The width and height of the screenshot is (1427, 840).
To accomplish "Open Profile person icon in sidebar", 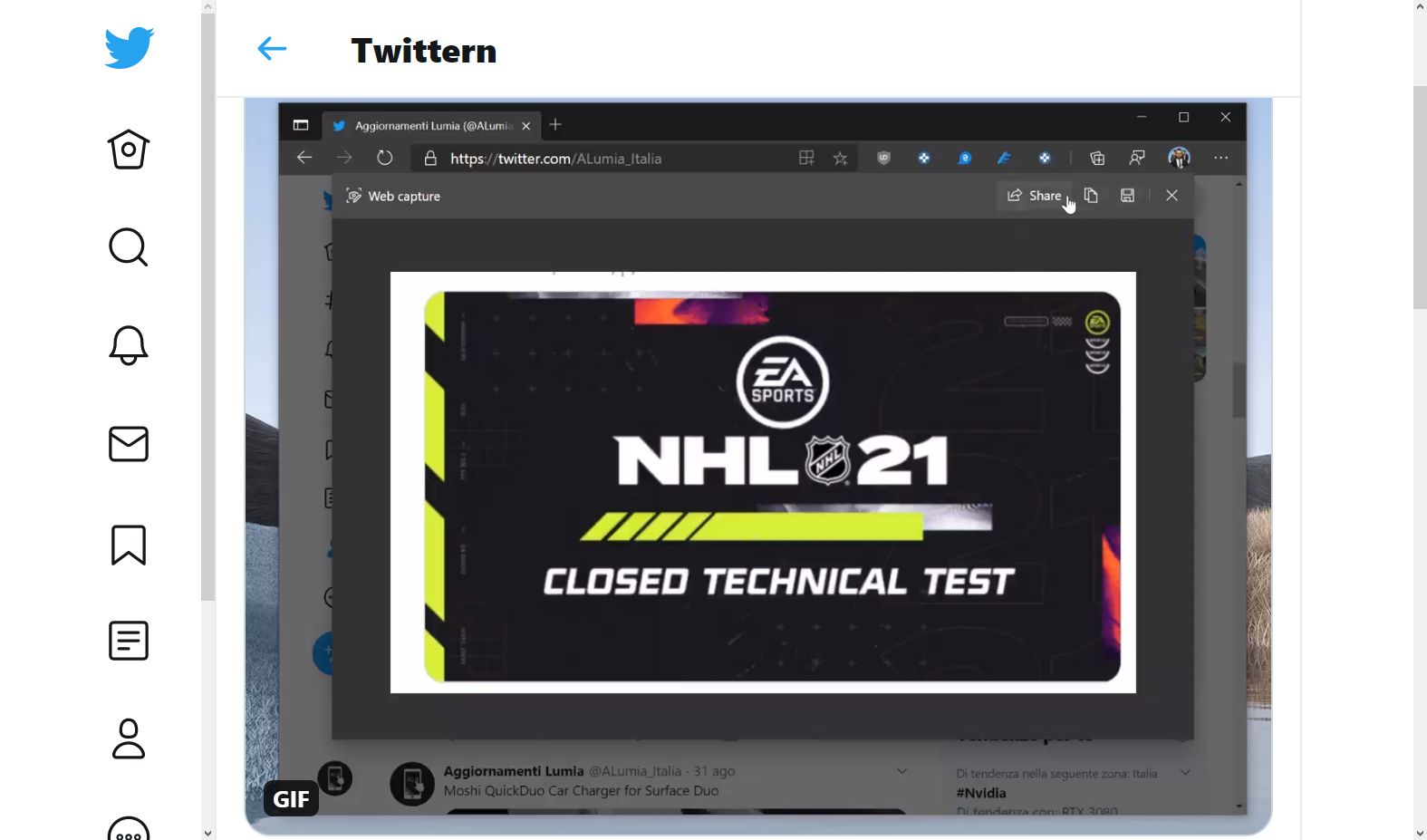I will (129, 739).
